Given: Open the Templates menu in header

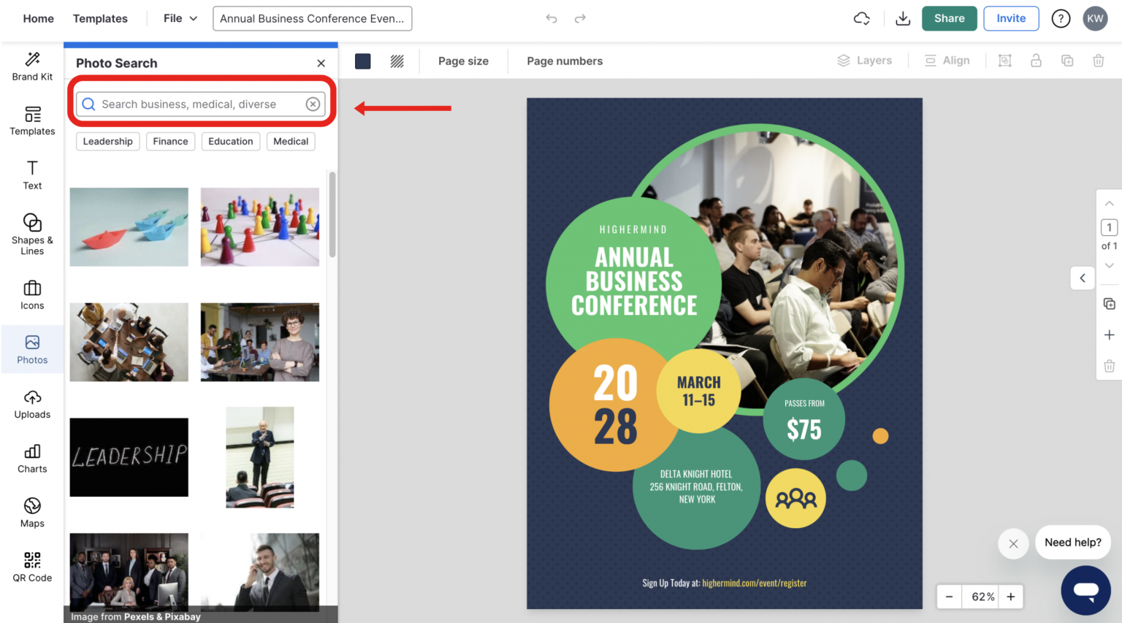Looking at the screenshot, I should (100, 18).
